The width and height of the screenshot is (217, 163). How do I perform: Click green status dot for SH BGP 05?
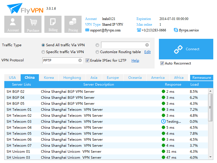[163, 103]
